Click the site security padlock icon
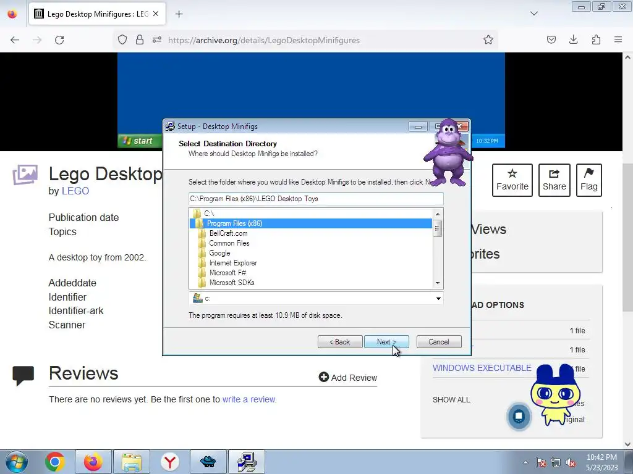The height and width of the screenshot is (474, 633). 140,39
